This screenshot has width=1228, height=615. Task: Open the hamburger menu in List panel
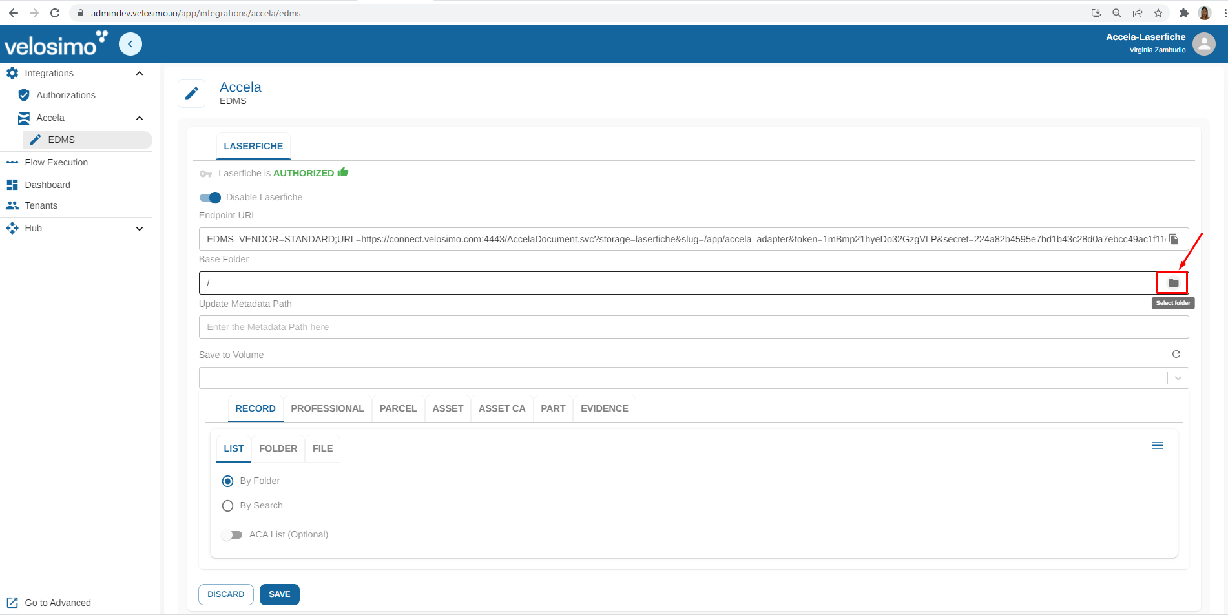coord(1158,446)
